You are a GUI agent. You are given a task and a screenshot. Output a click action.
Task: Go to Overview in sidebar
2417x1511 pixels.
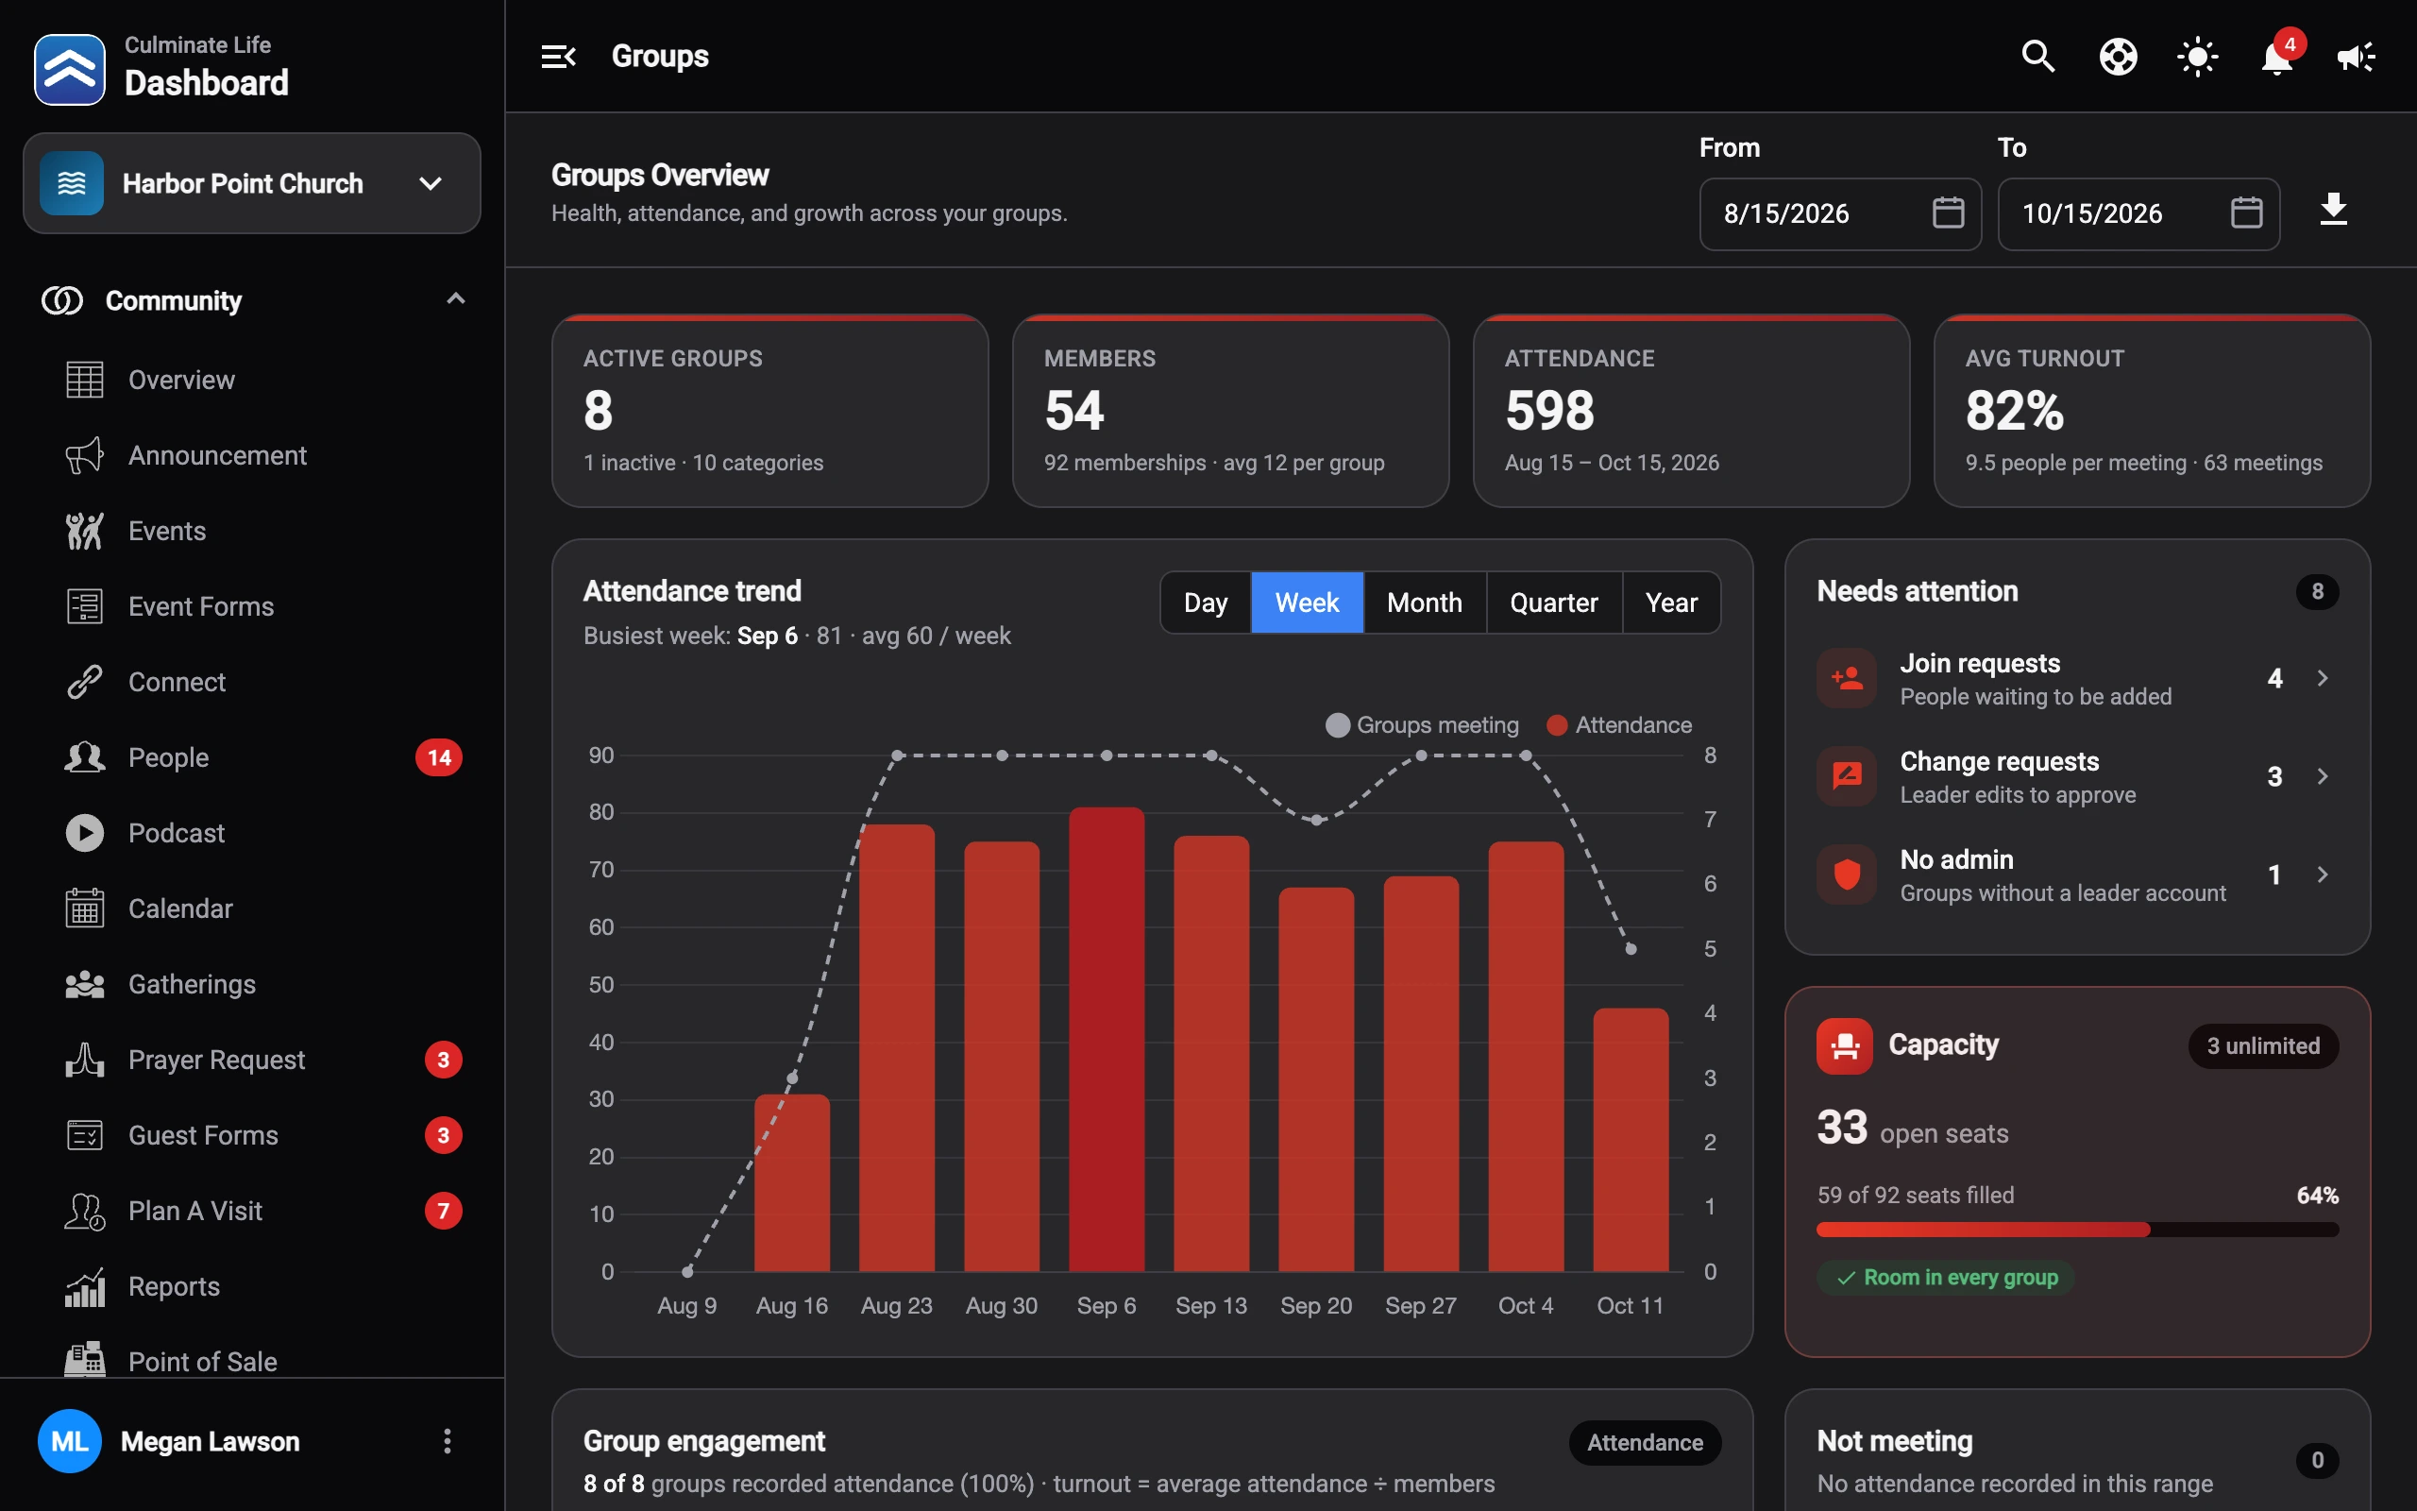click(252, 380)
